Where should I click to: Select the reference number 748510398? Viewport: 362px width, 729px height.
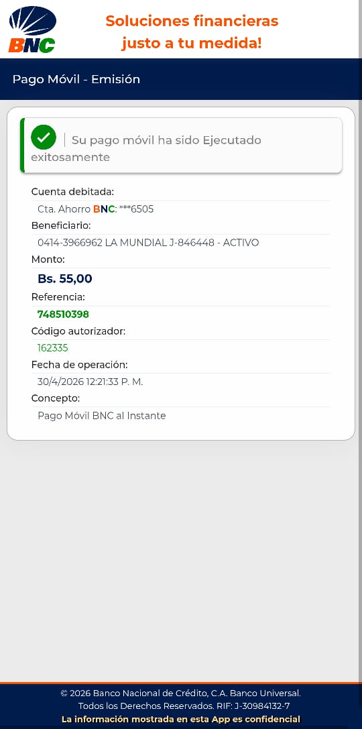click(63, 315)
